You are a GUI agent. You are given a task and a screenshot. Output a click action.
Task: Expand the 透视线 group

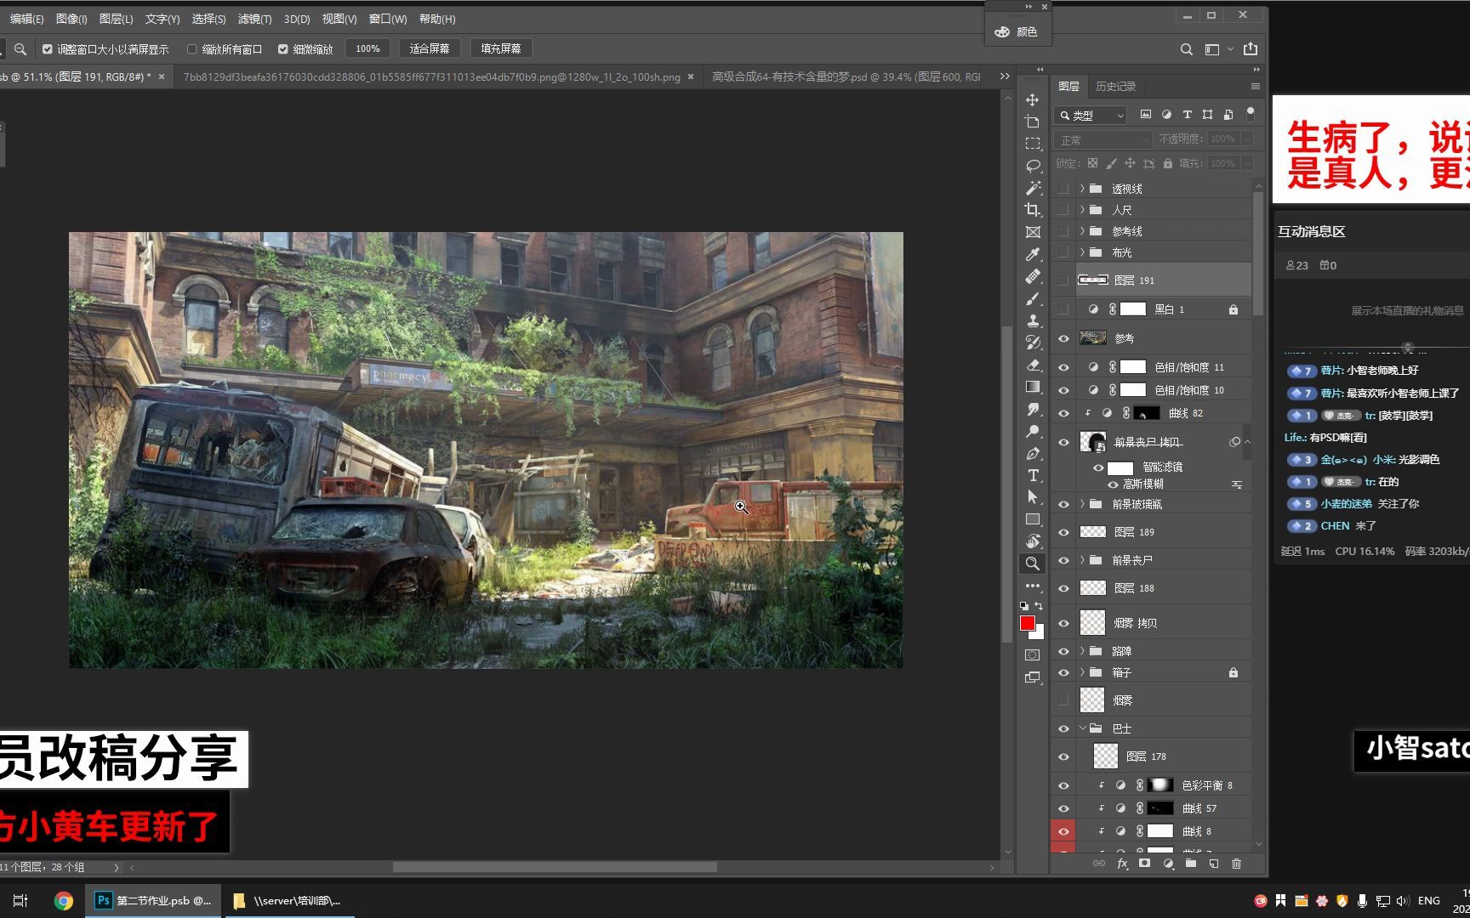pyautogui.click(x=1082, y=189)
